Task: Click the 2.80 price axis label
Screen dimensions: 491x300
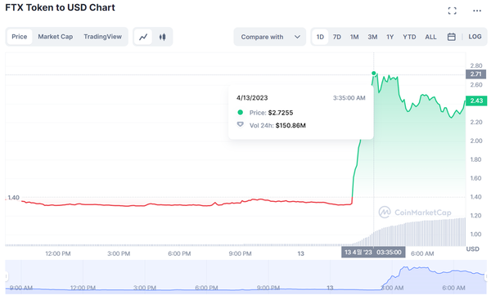Action: (x=476, y=65)
